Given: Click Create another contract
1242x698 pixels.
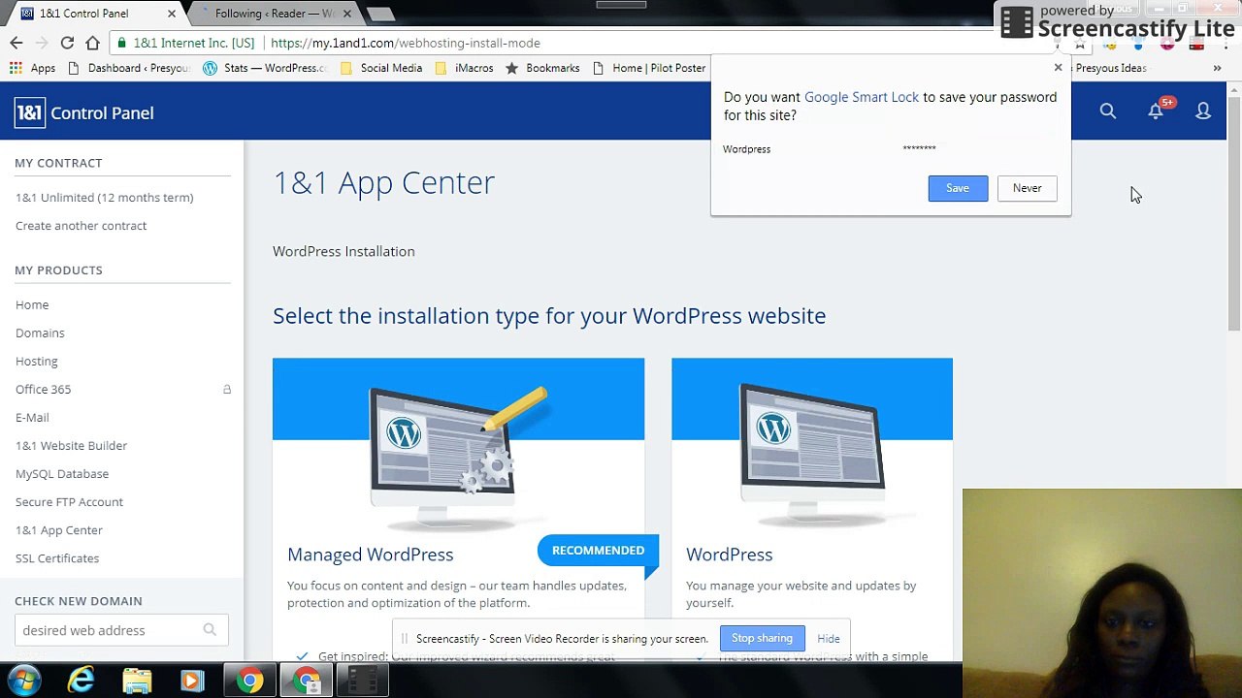Looking at the screenshot, I should pos(82,226).
